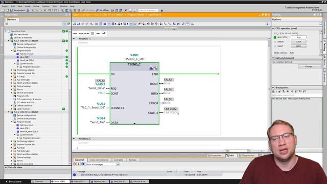Switch to Portal view

(x=13, y=182)
